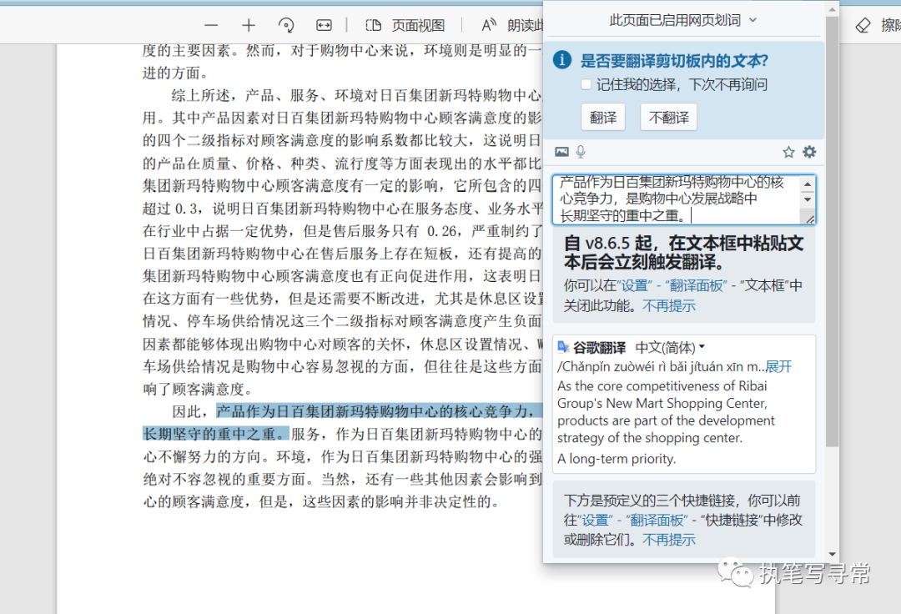
Task: Zoom in with the plus icon
Action: 249,25
